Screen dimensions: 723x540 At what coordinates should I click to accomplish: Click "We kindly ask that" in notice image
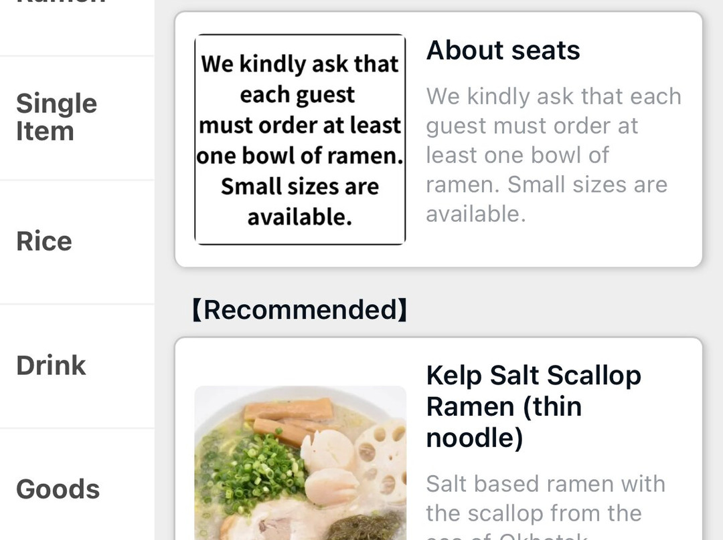pyautogui.click(x=300, y=64)
